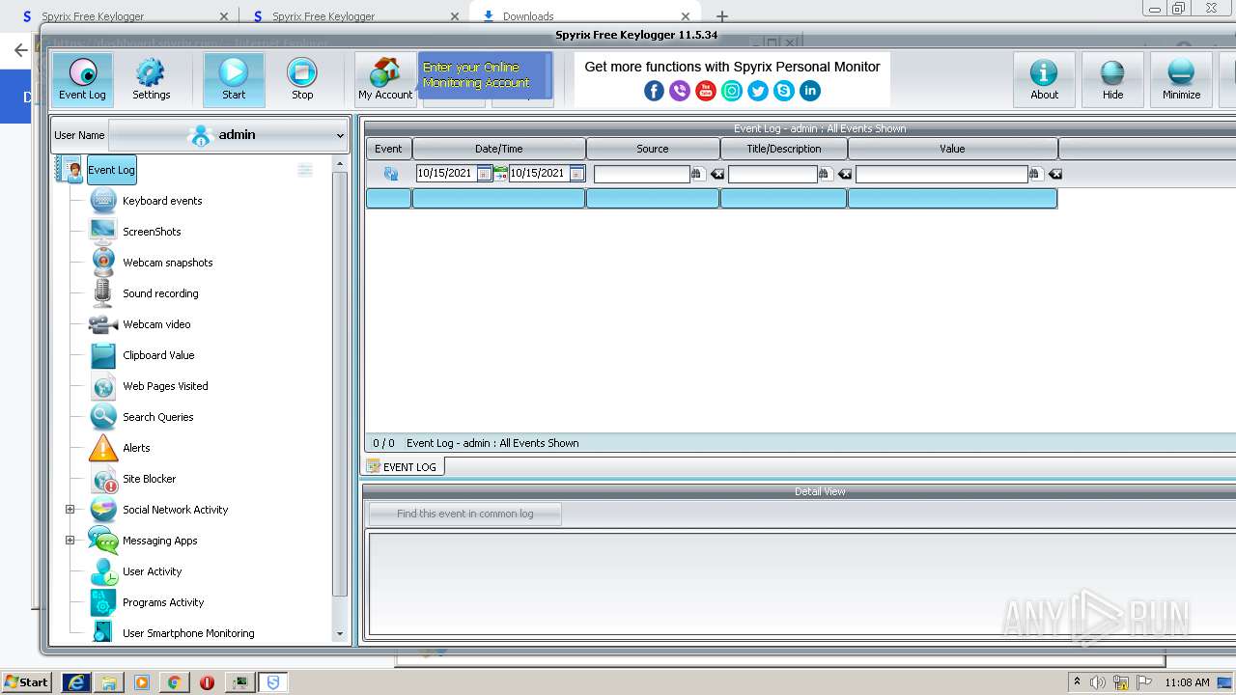Open the About dialog
This screenshot has height=695, width=1236.
1044,79
